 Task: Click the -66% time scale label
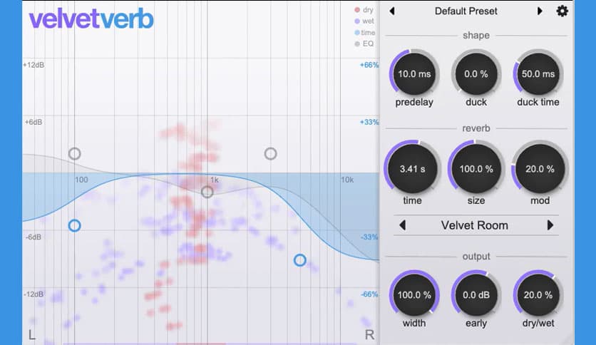point(369,294)
